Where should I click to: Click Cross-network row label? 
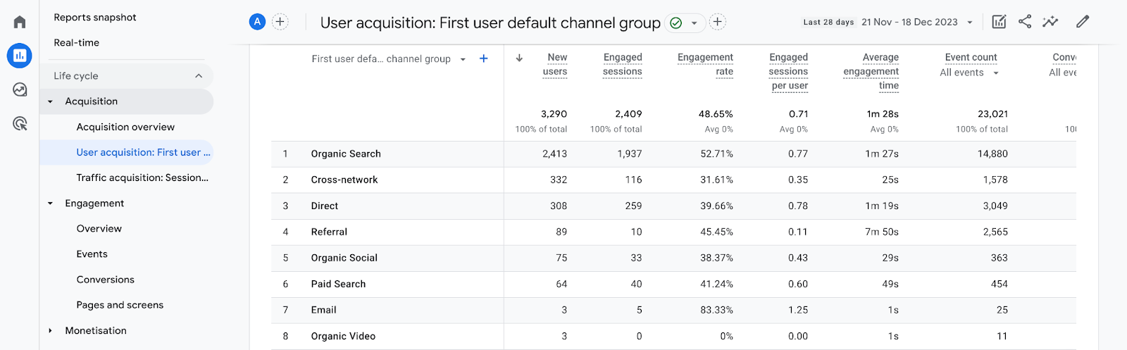coord(344,180)
